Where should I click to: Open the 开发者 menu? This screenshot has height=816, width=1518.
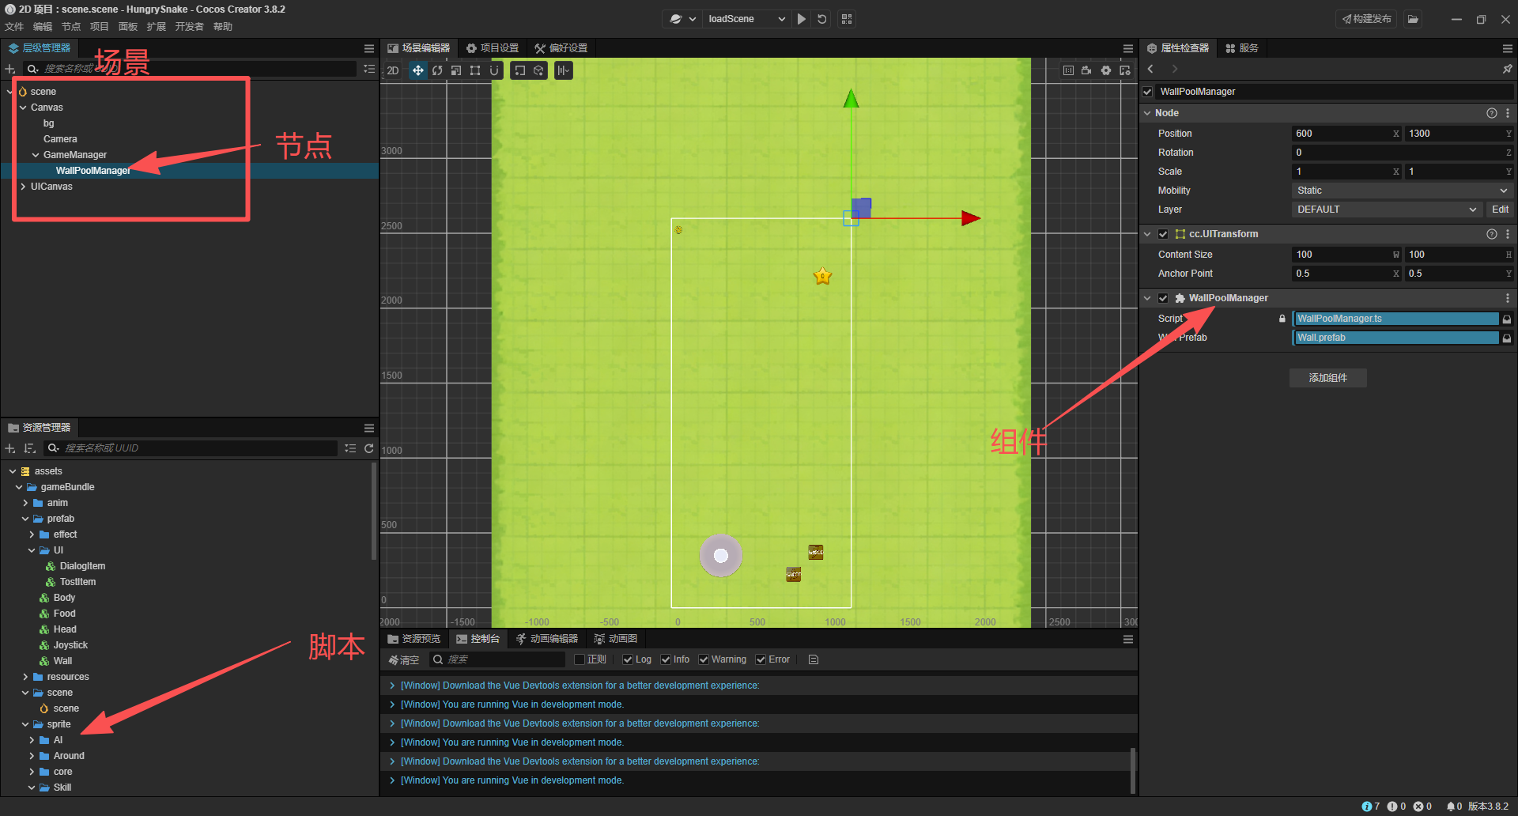189,27
